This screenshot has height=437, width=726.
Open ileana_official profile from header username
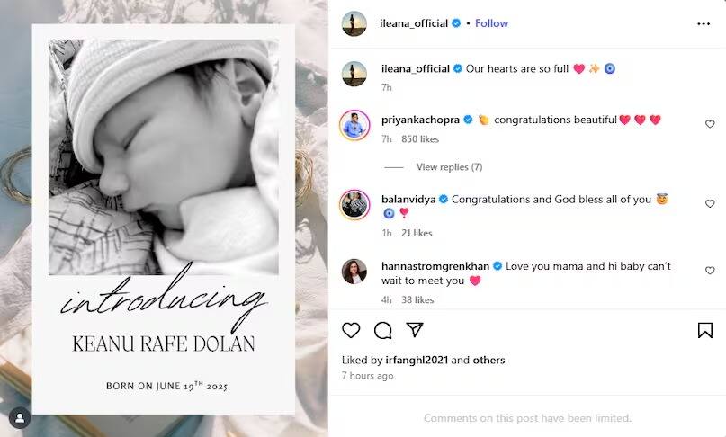tap(414, 23)
